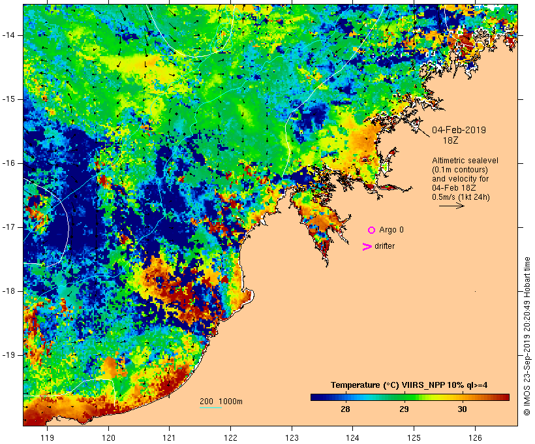This screenshot has width=535, height=444.
Task: Click the 'Argo 0' legend label
Action: click(x=391, y=230)
